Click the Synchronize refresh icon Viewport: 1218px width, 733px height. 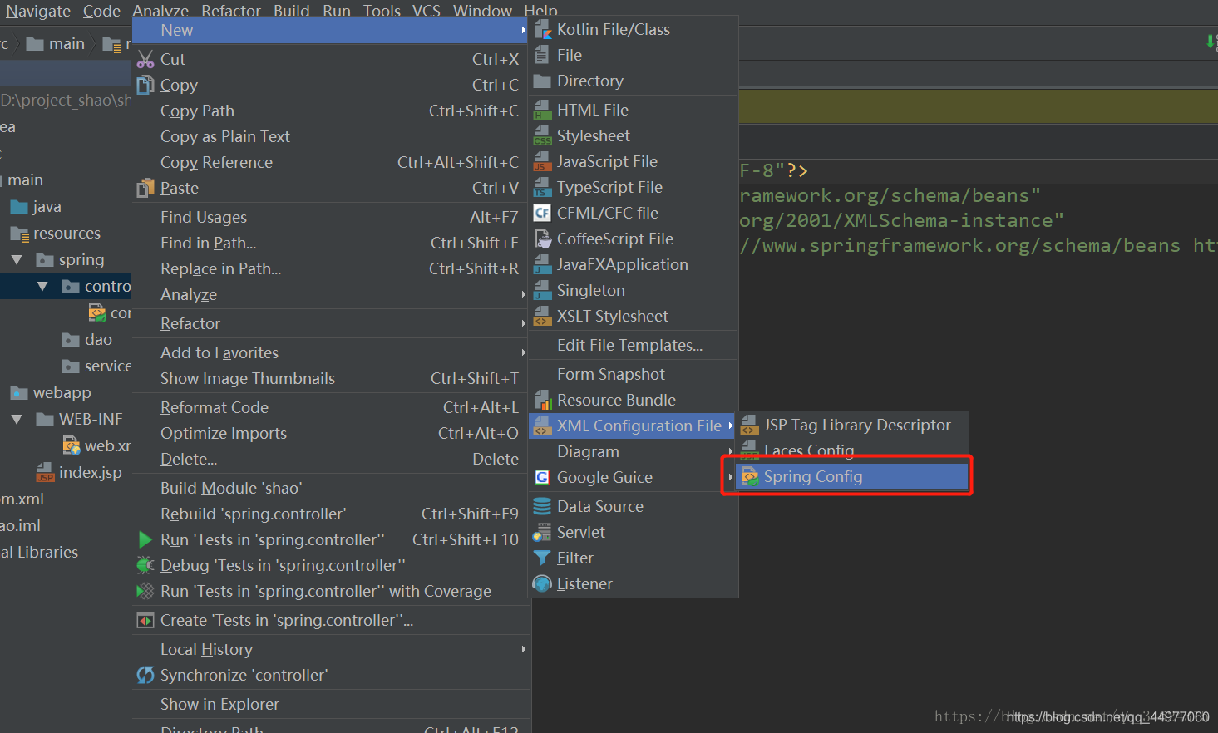pos(145,675)
